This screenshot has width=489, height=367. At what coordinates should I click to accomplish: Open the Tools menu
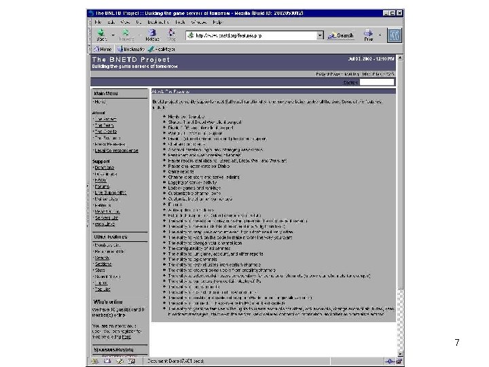180,22
